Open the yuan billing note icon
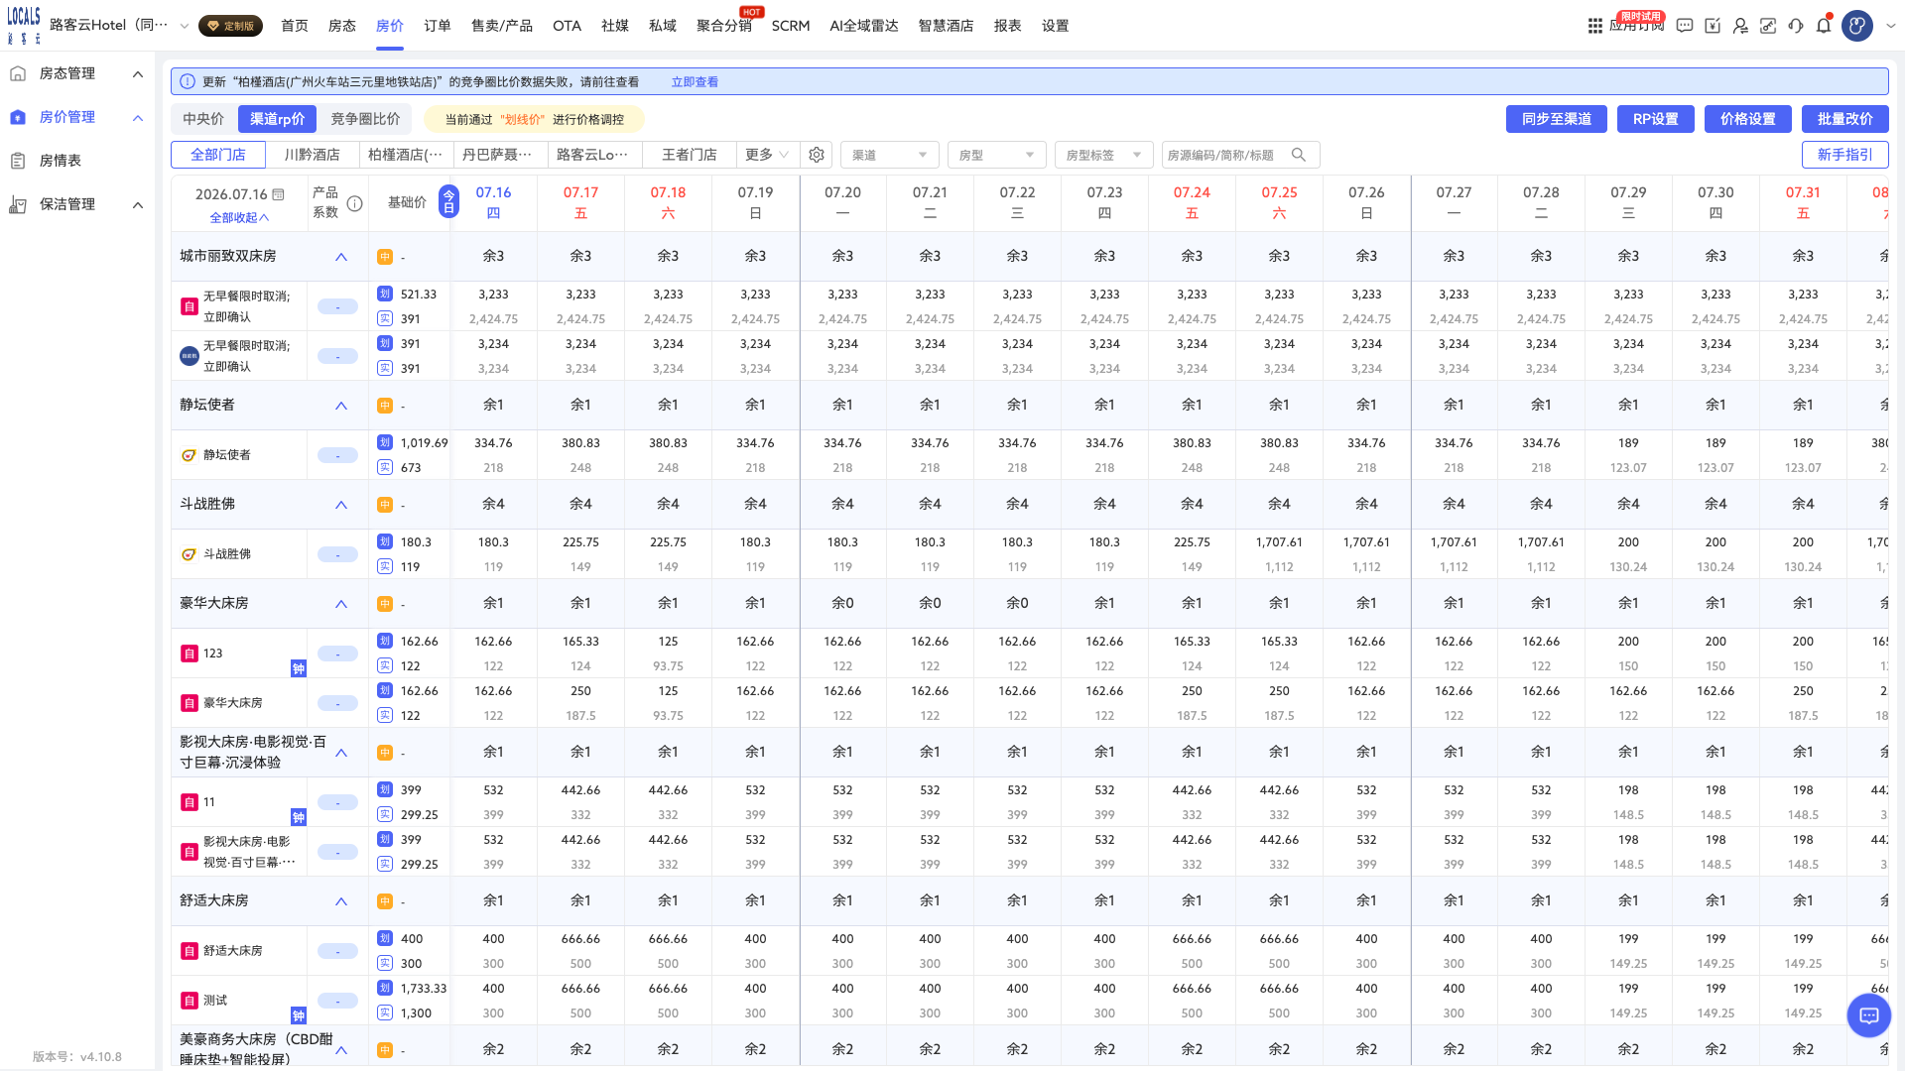 pos(1713,26)
